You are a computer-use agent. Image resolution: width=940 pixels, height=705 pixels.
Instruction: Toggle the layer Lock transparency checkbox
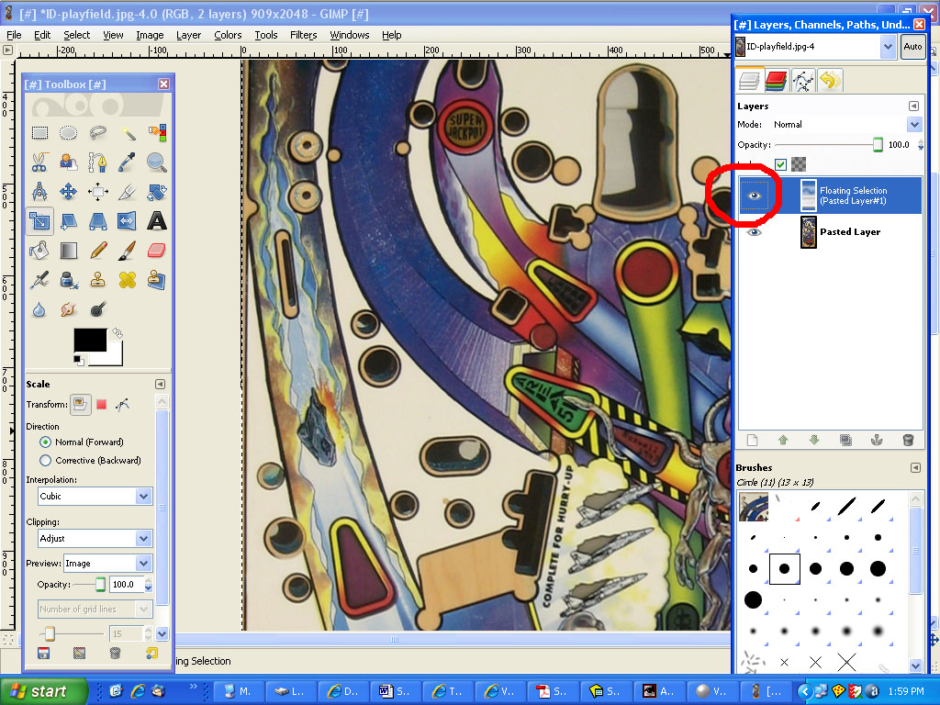coord(780,164)
